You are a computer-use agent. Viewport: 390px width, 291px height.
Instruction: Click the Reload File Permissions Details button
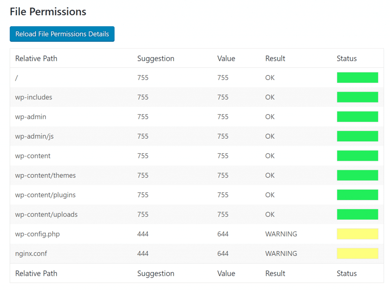pyautogui.click(x=62, y=34)
